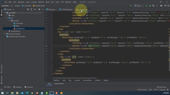The image size is (170, 95).
Task: Open the UTF-8 encoding selector
Action: pos(156,90)
